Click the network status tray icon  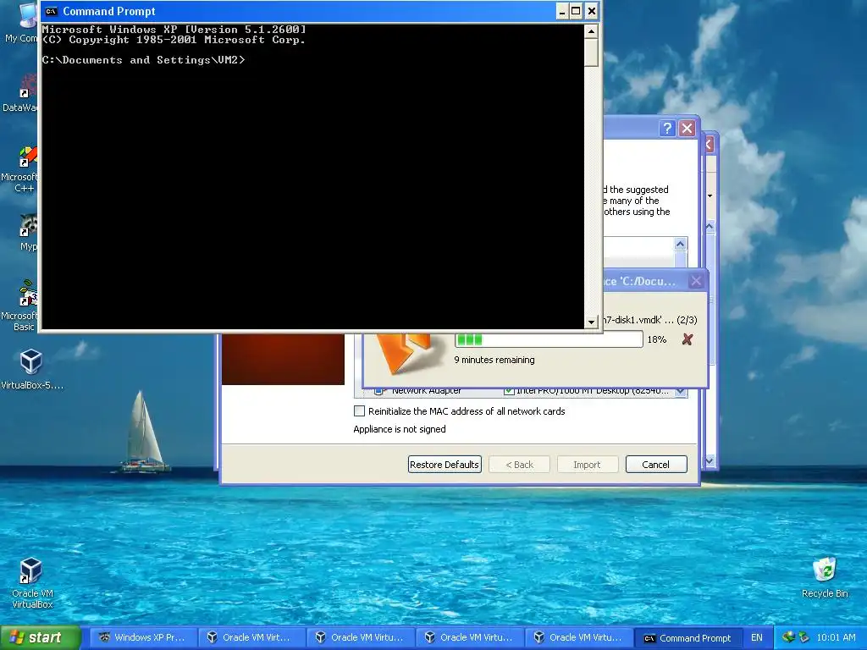click(787, 637)
